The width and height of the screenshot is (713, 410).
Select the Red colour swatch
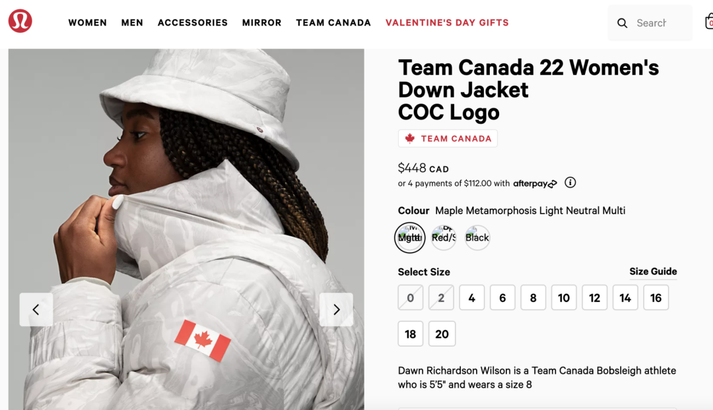tap(444, 237)
